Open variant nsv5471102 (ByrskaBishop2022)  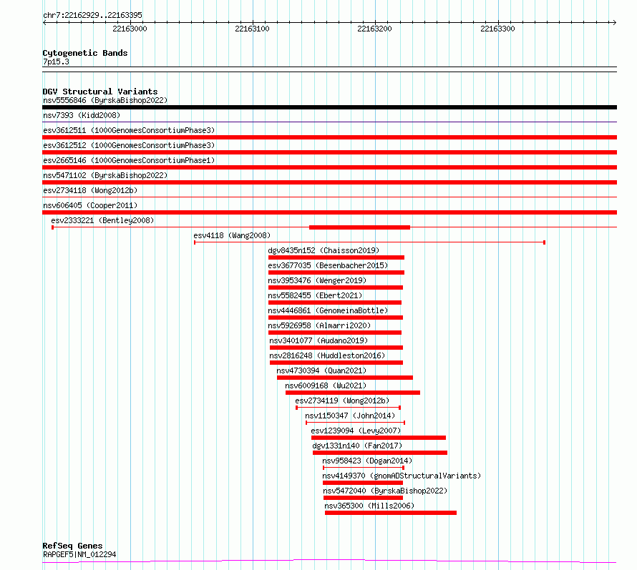pos(105,175)
